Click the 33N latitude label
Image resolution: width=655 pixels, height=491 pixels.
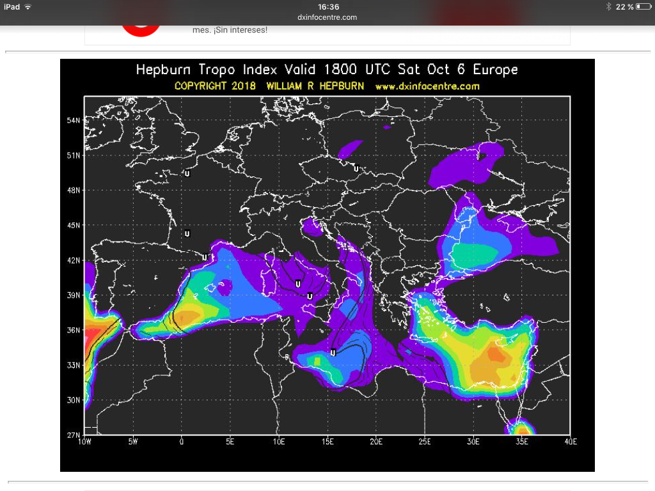pos(73,365)
